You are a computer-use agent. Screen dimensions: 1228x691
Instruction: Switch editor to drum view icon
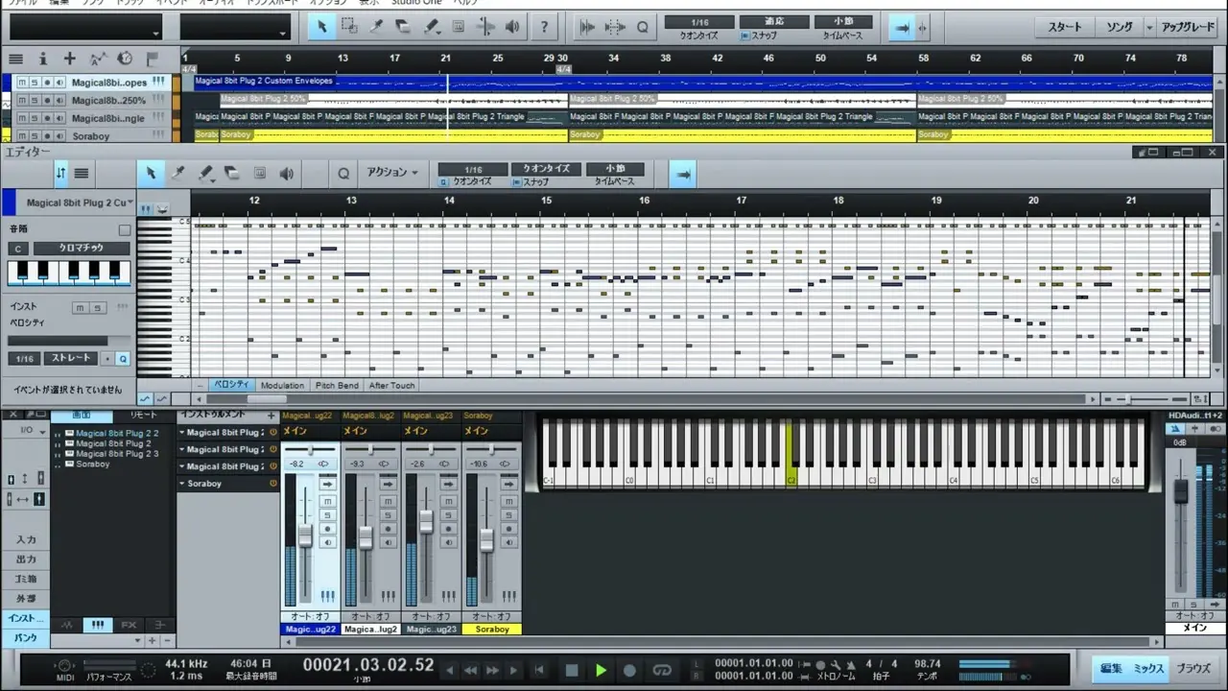[162, 209]
